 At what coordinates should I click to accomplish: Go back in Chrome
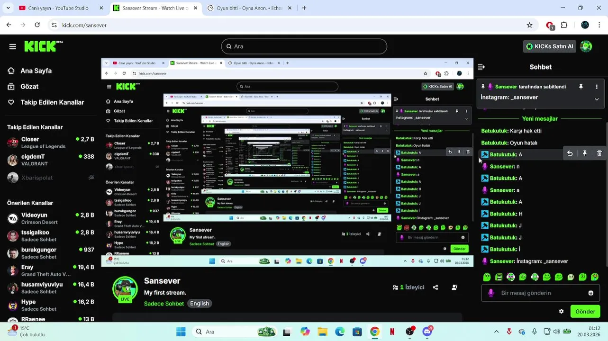click(x=9, y=25)
